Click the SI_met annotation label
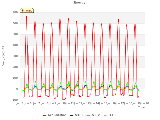This screenshot has height=120, width=160. click(x=27, y=10)
